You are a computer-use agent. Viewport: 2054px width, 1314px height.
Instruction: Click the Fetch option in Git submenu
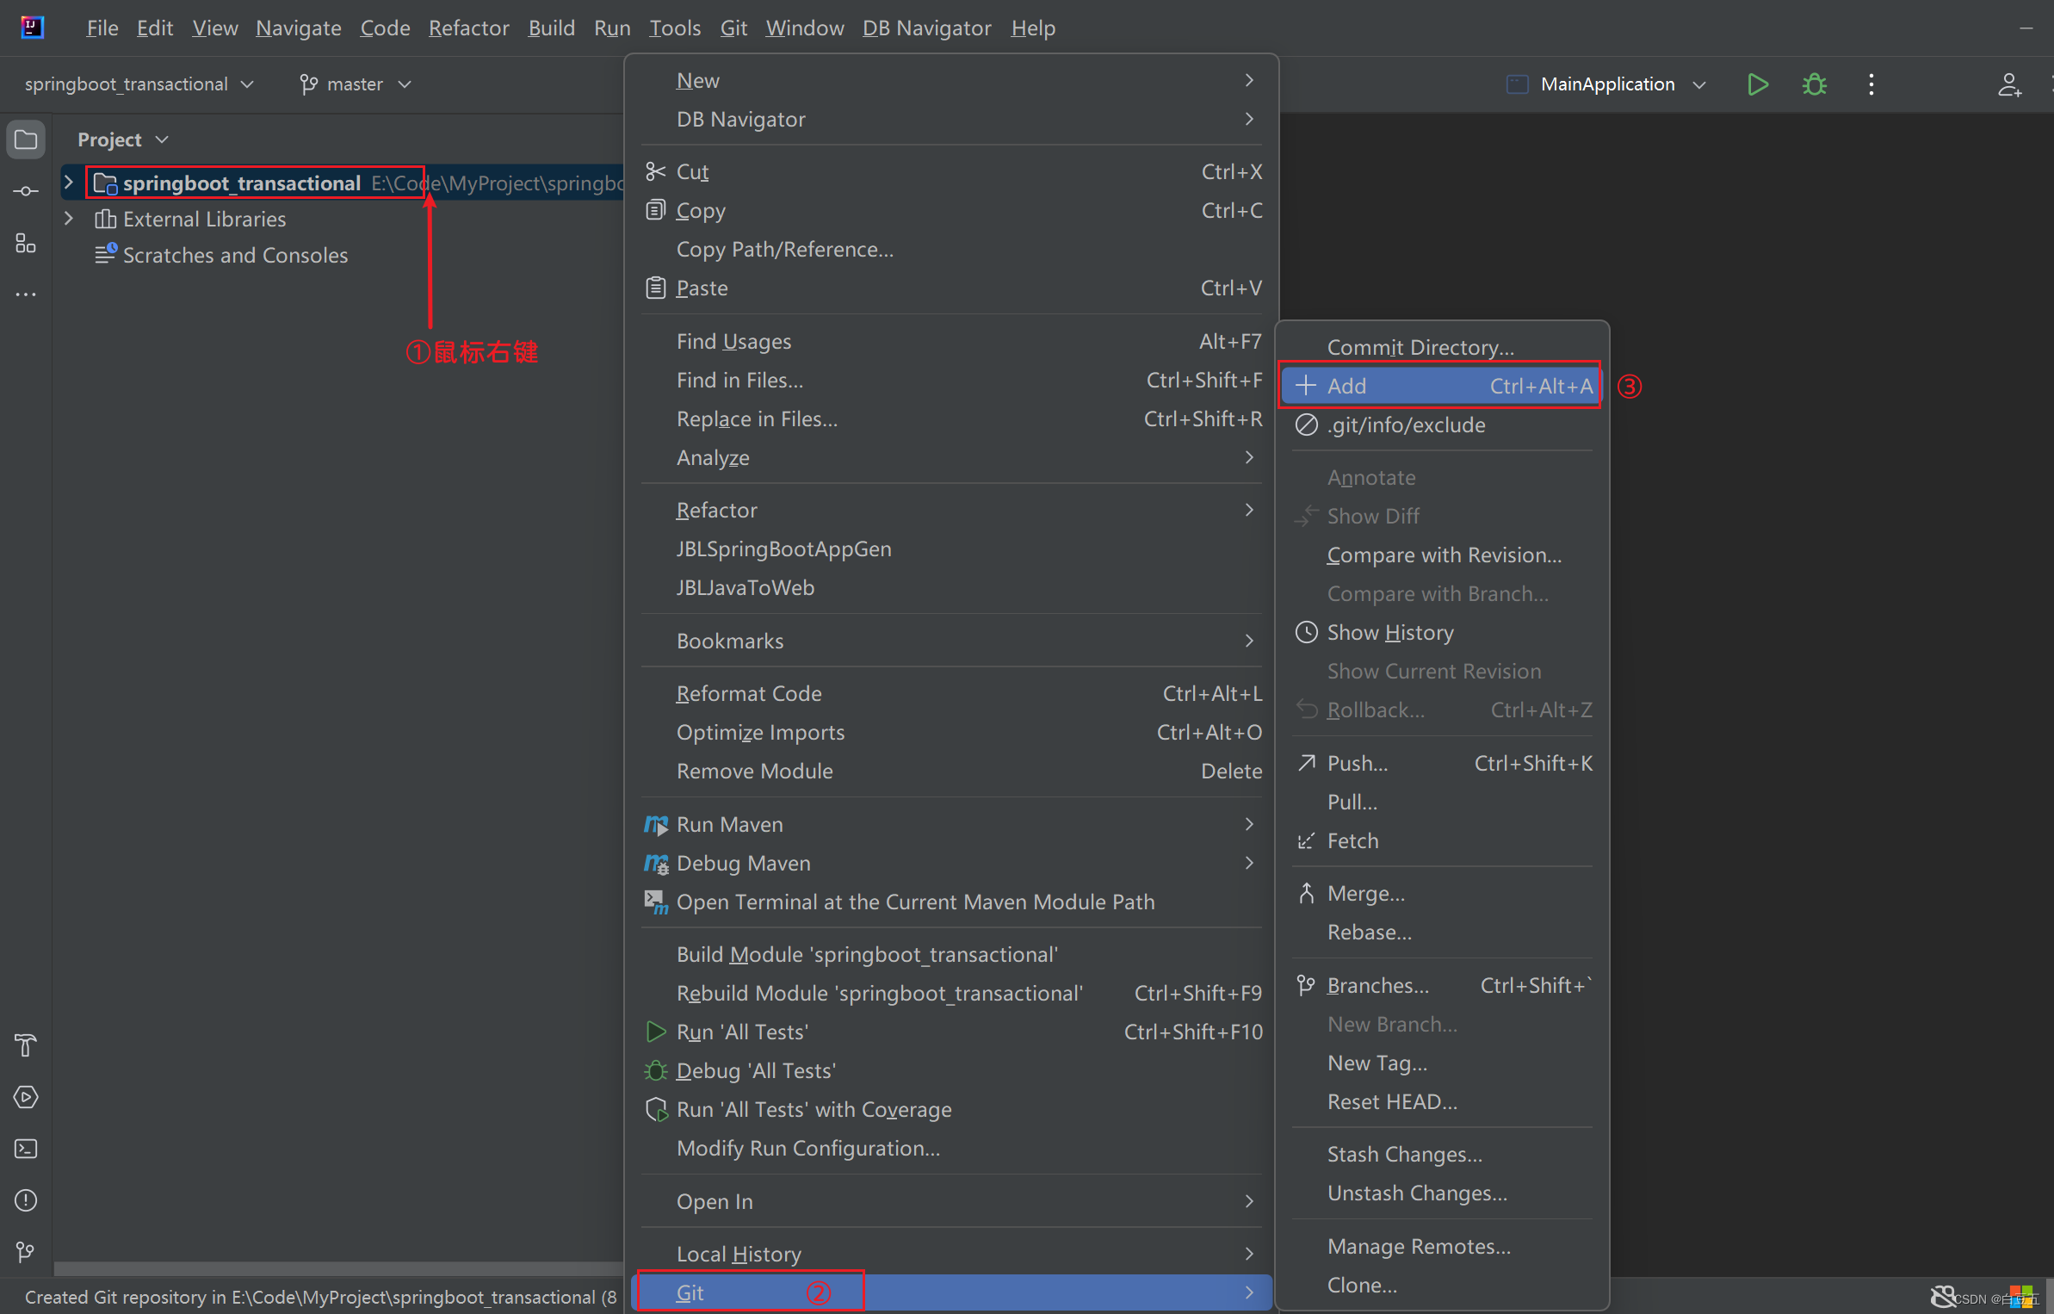click(x=1352, y=839)
